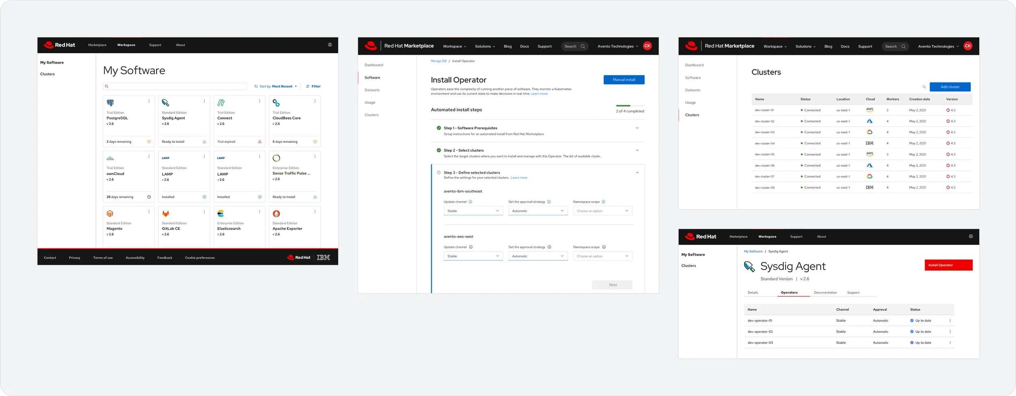Click the Manual install button
This screenshot has height=396, width=1016.
pos(624,80)
